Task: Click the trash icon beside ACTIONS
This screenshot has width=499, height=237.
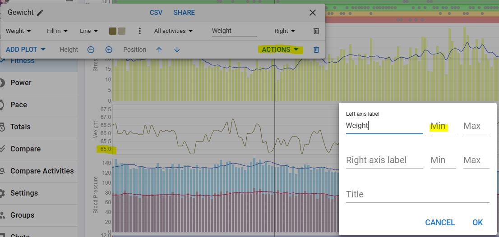Action: (316, 50)
